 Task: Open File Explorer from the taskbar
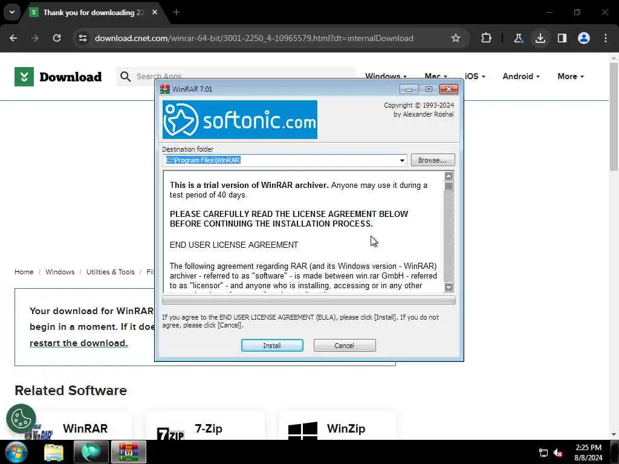[54, 452]
